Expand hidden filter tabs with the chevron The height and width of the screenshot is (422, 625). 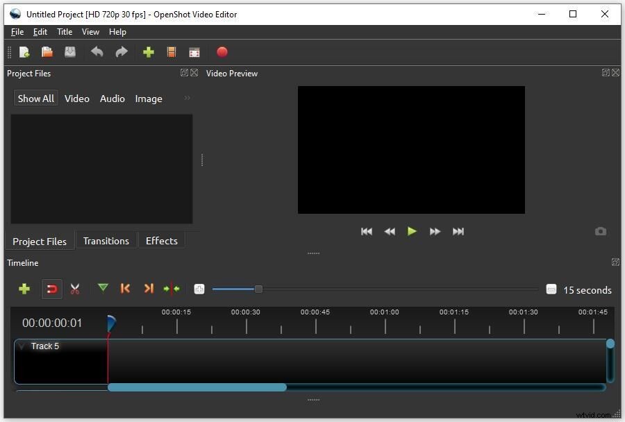click(186, 99)
